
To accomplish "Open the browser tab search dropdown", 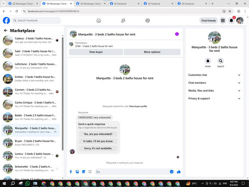I will click(3, 3).
